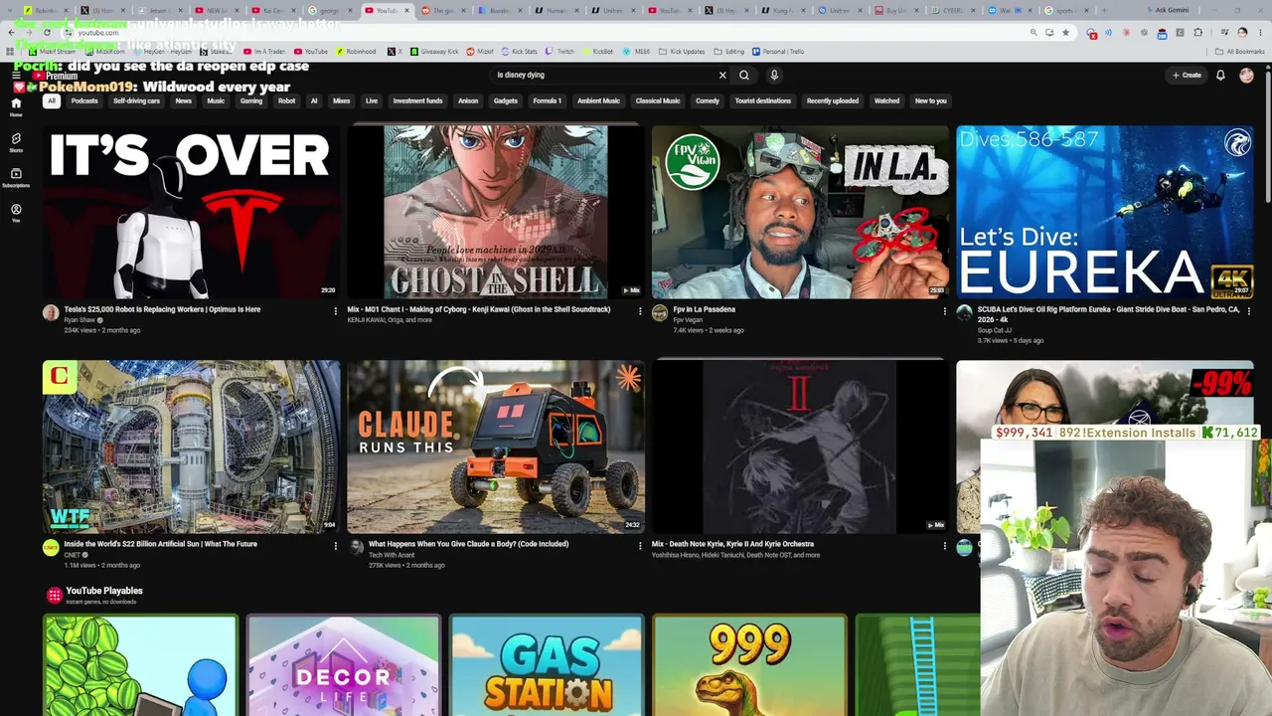This screenshot has width=1272, height=716.
Task: Click the browser address bar URL
Action: pyautogui.click(x=98, y=33)
